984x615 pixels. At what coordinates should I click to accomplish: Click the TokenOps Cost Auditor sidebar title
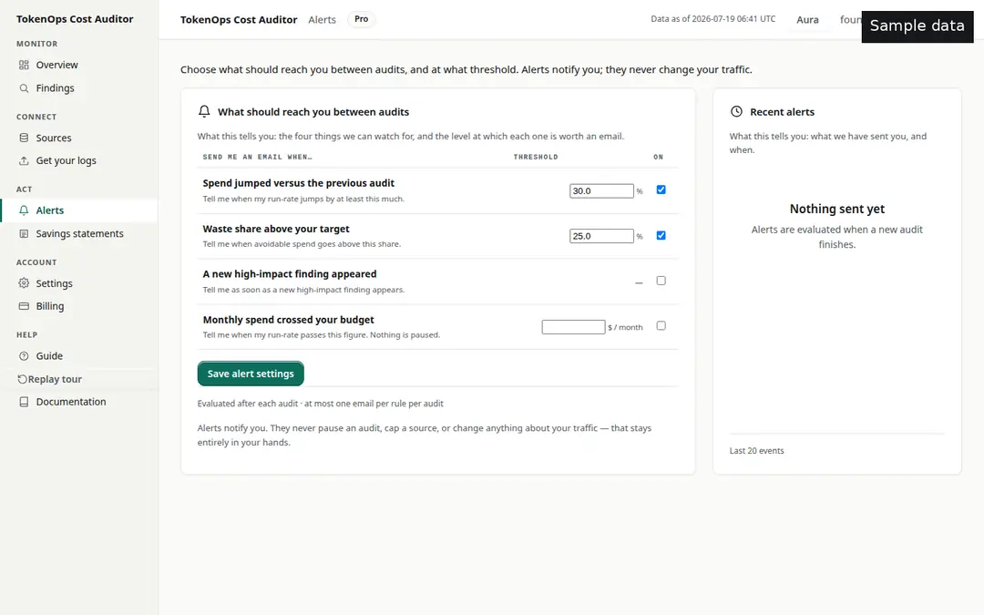[75, 19]
